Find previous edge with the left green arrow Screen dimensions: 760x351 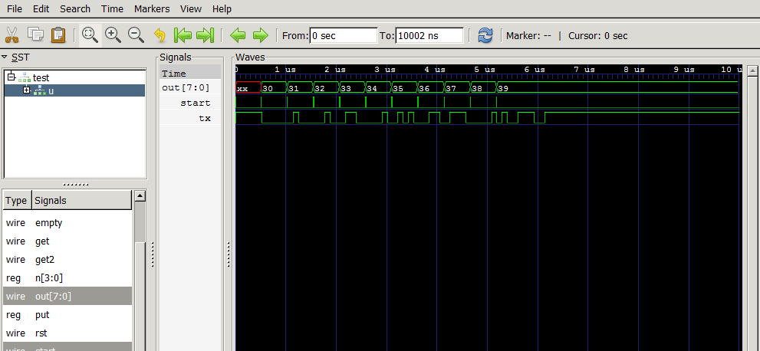click(x=238, y=34)
